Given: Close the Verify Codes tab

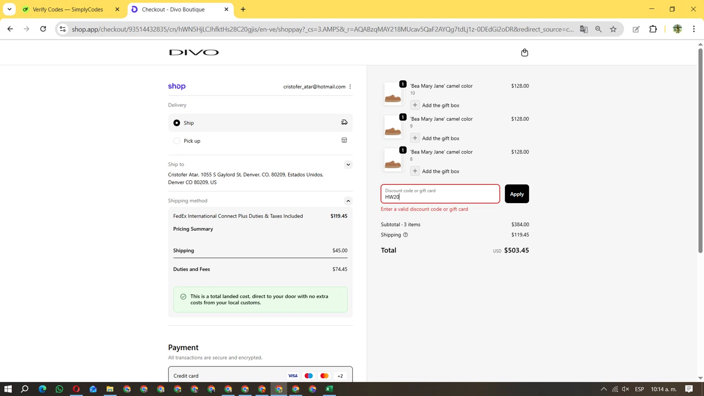Looking at the screenshot, I should point(117,9).
